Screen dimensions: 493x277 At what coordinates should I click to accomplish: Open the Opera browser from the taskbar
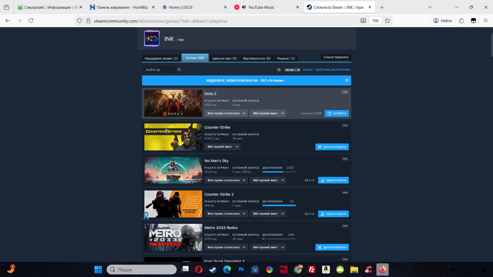click(x=198, y=270)
